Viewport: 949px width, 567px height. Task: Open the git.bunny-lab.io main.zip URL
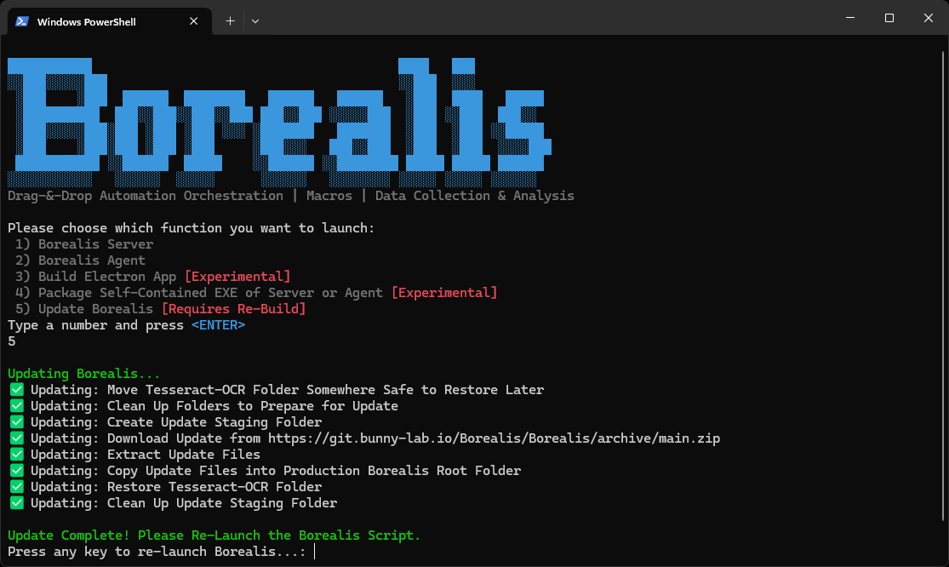494,438
